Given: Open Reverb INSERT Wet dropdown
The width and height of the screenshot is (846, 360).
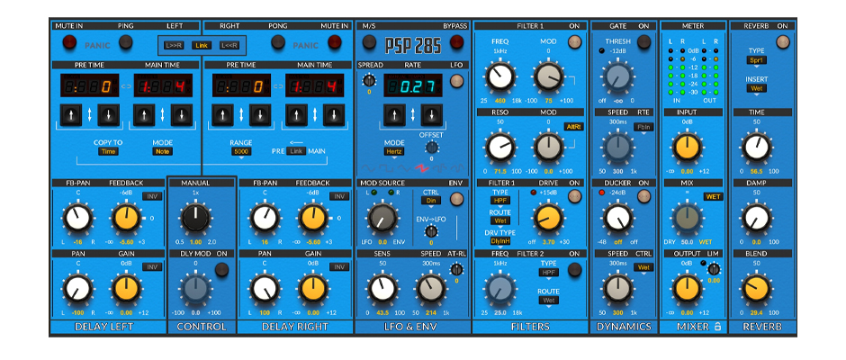Looking at the screenshot, I should [x=755, y=88].
